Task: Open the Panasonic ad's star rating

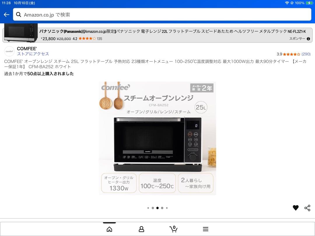Action: point(87,38)
